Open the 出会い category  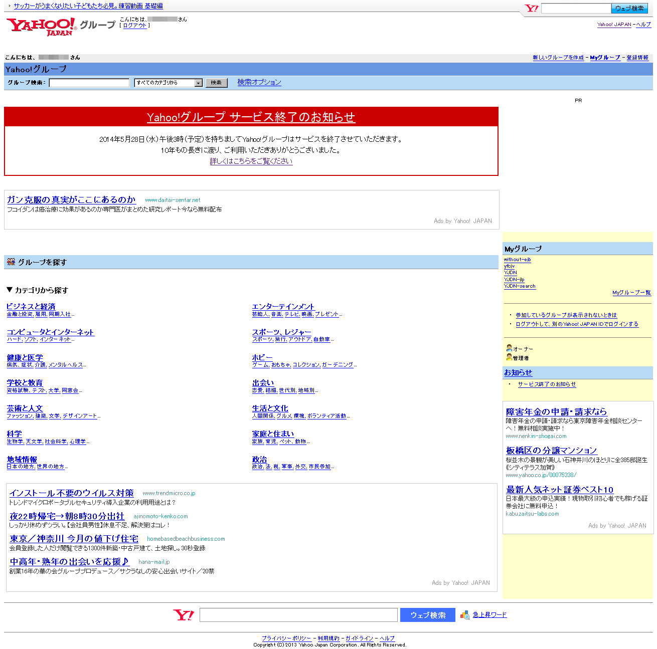[263, 383]
